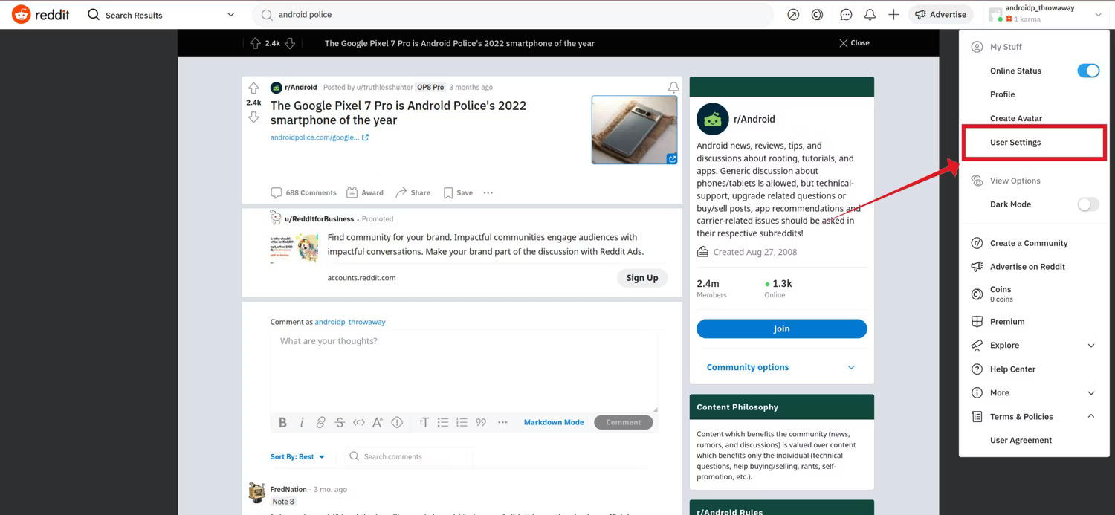Apply bold formatting in comment editor
The height and width of the screenshot is (515, 1115).
tap(282, 422)
